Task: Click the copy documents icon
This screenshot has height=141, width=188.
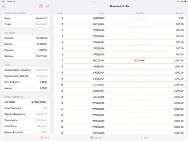Action: click(41, 6)
